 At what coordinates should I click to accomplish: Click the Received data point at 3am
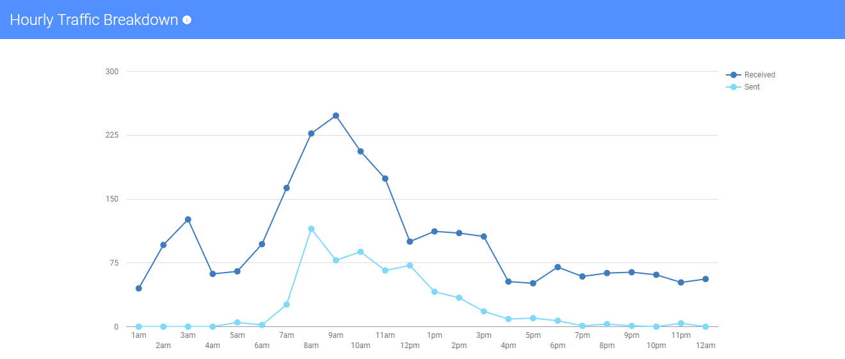[x=188, y=219]
